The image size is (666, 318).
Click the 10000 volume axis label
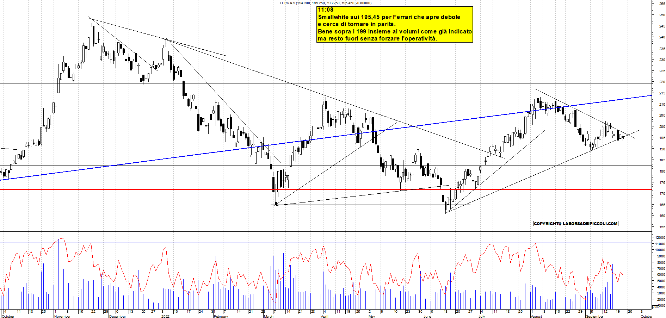(660, 250)
